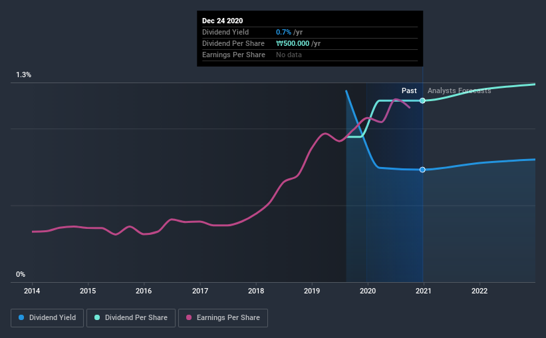Click the pink Earnings Per Share legend dot
Image resolution: width=546 pixels, height=338 pixels.
189,317
